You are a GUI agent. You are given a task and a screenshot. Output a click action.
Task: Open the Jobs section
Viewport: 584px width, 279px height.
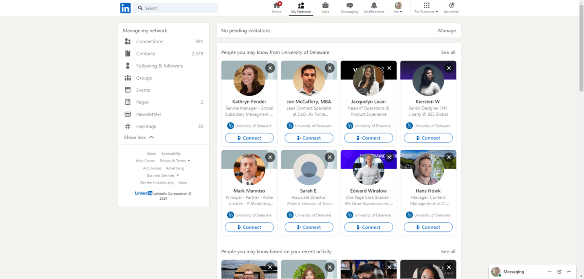pos(325,8)
